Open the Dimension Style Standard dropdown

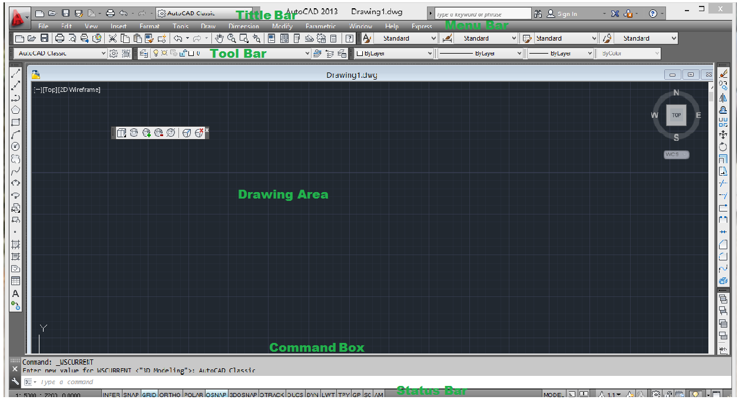(x=486, y=38)
